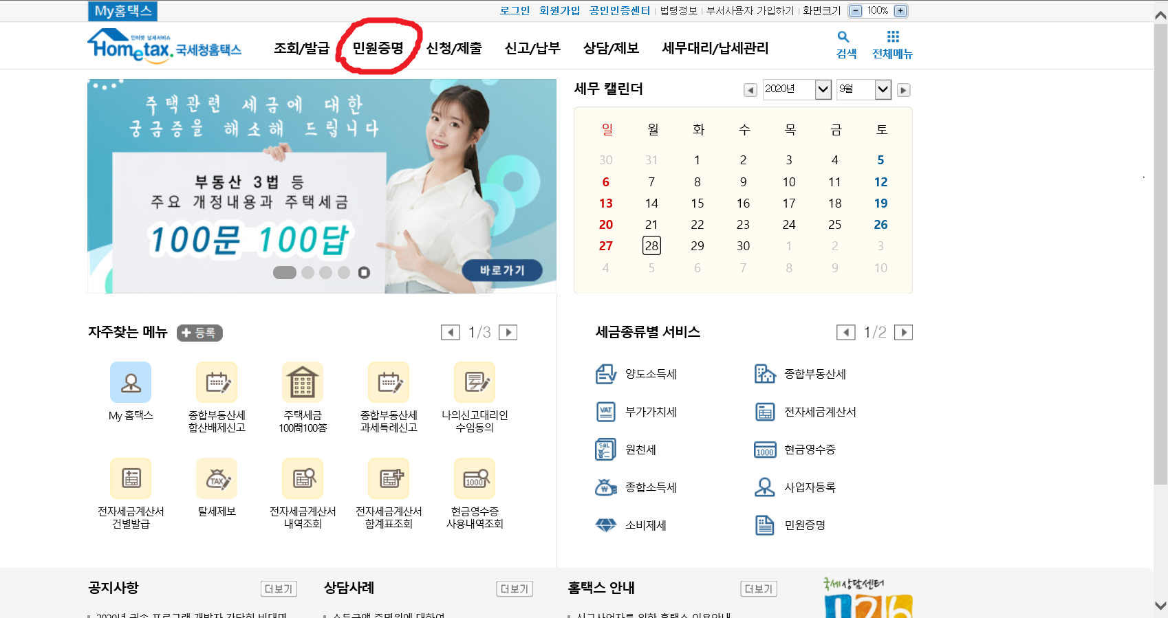This screenshot has width=1168, height=618.
Task: Select calendar date 30 in September
Action: coord(743,246)
